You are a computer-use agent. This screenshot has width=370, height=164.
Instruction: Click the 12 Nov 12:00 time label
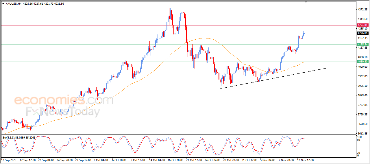point(306,160)
